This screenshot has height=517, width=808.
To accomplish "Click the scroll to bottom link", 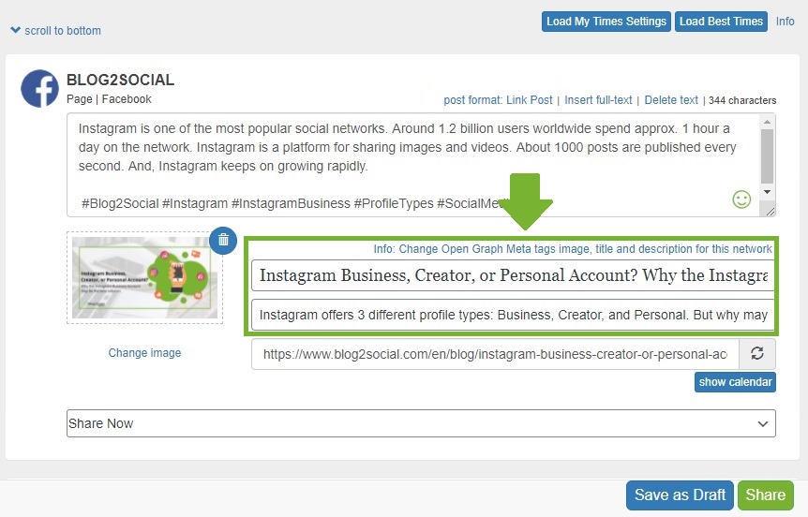I will coord(63,30).
